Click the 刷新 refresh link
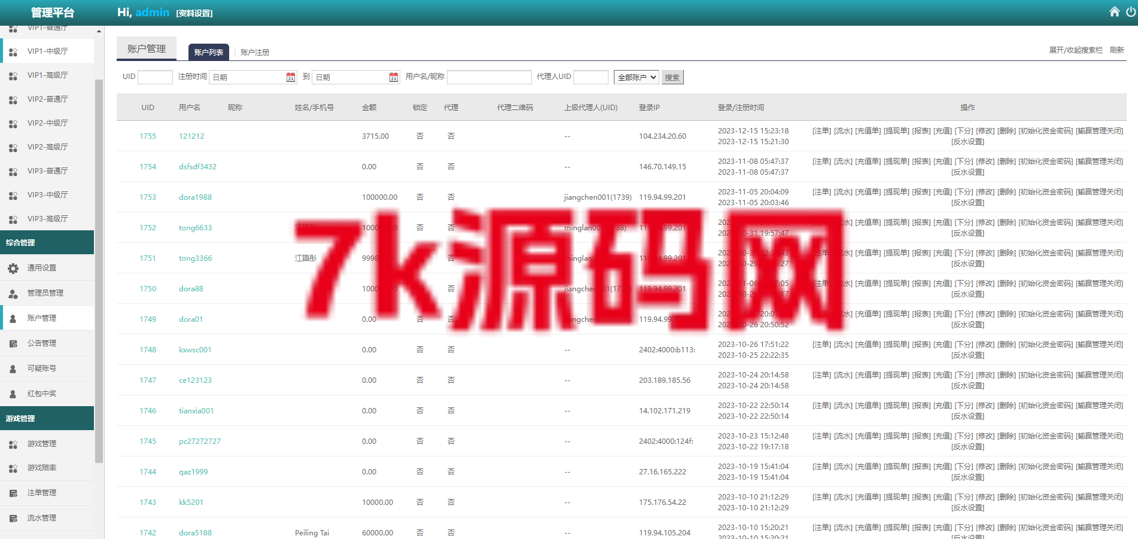Screen dimensions: 1138x539 click(1117, 50)
